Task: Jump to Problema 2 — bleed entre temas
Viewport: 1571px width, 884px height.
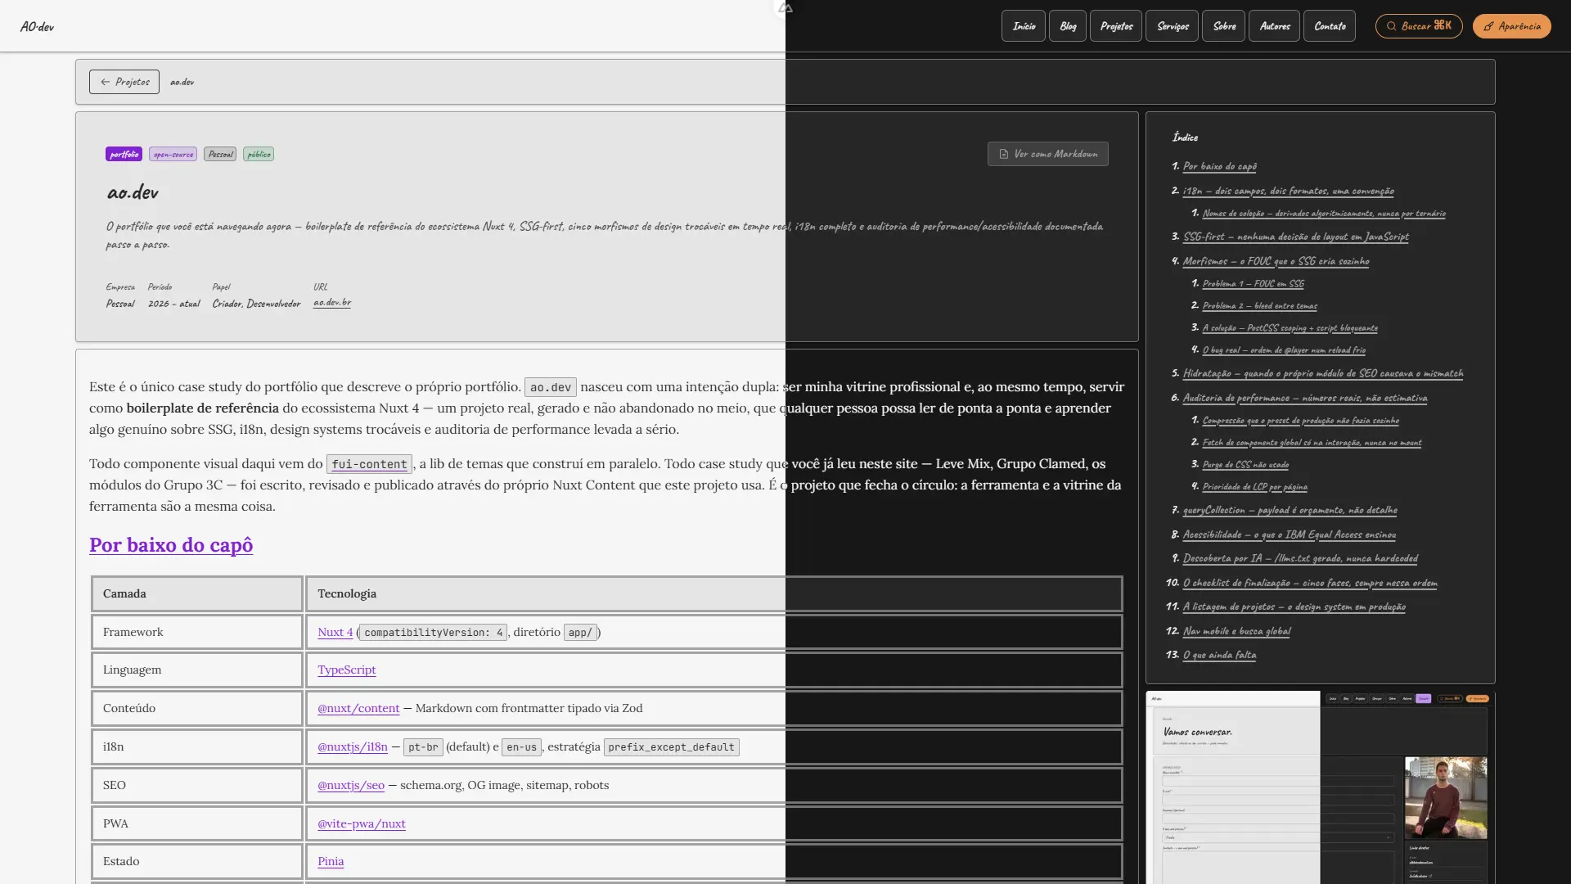Action: pyautogui.click(x=1260, y=305)
